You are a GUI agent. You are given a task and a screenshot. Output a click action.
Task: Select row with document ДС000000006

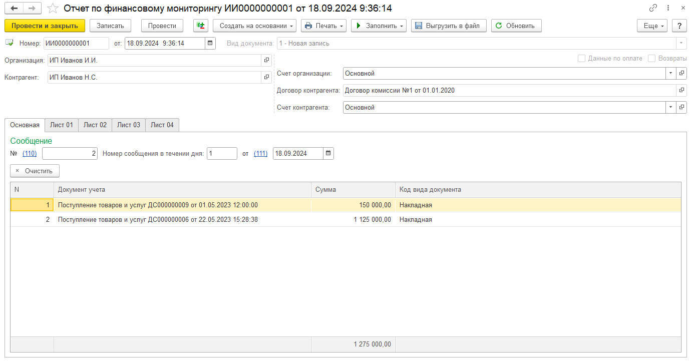point(345,219)
